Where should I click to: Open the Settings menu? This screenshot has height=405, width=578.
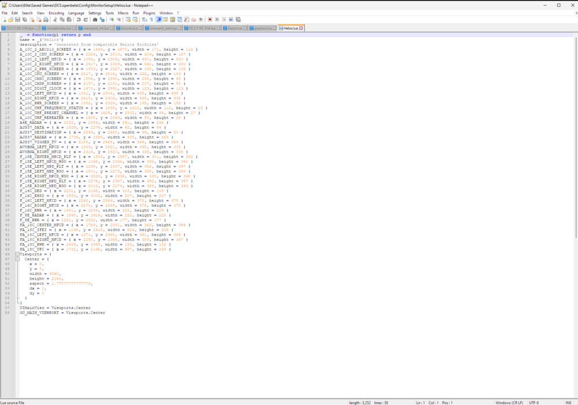coord(94,13)
